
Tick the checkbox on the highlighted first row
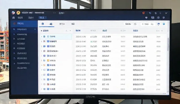(44, 36)
